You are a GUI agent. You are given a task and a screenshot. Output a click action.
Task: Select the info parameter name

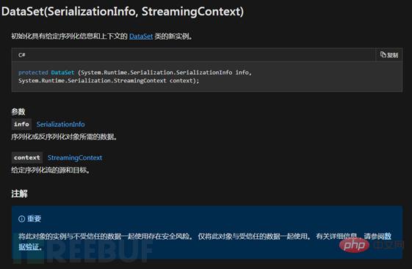click(21, 124)
